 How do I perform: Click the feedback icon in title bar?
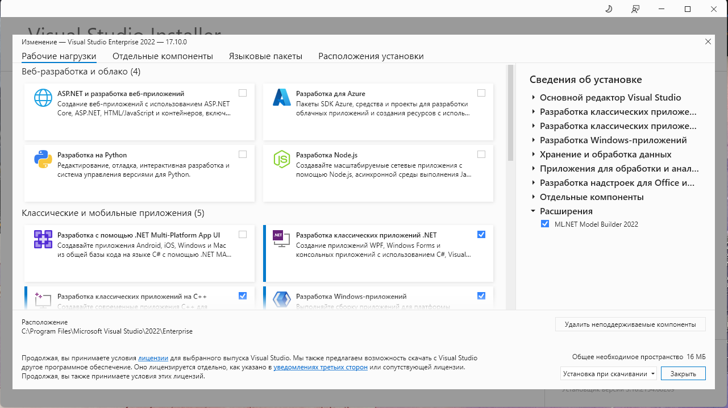coord(635,9)
